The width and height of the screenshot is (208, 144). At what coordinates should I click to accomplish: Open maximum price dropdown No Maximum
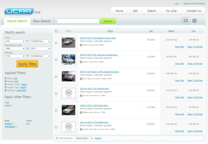pyautogui.click(x=40, y=41)
